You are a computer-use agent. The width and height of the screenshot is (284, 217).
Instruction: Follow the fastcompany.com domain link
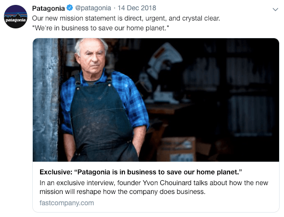[x=67, y=203]
